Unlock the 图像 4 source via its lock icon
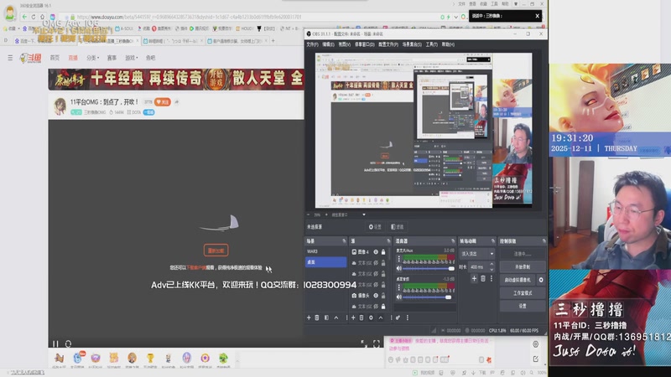Image resolution: width=671 pixels, height=377 pixels. (x=383, y=252)
